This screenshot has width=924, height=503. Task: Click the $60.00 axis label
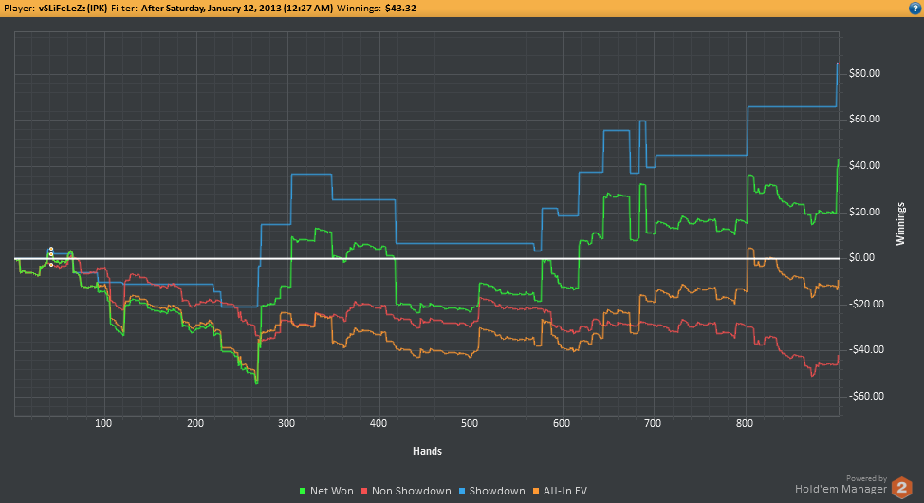864,120
